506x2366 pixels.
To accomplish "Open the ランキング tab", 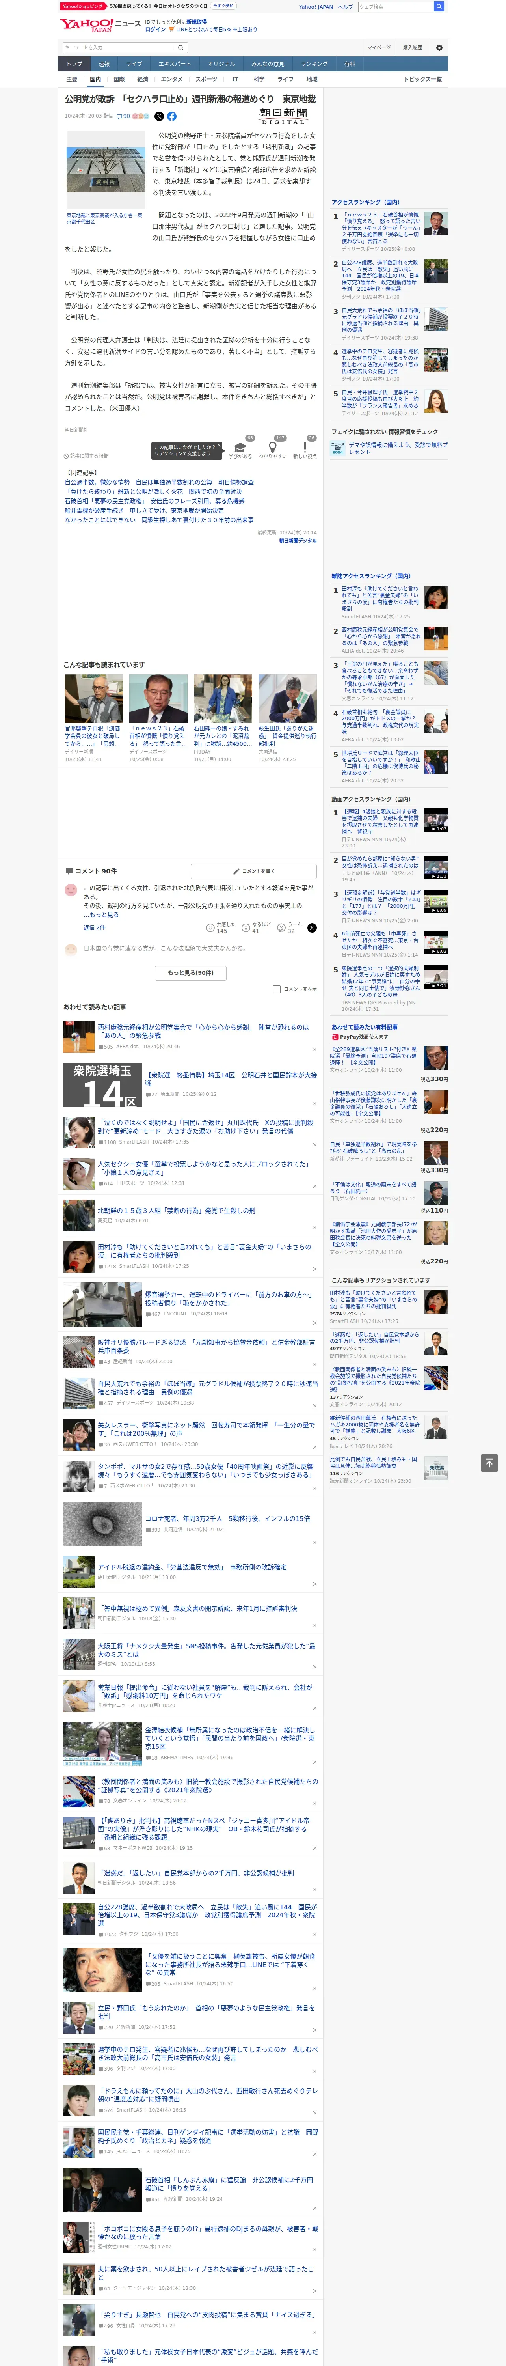I will coord(314,63).
